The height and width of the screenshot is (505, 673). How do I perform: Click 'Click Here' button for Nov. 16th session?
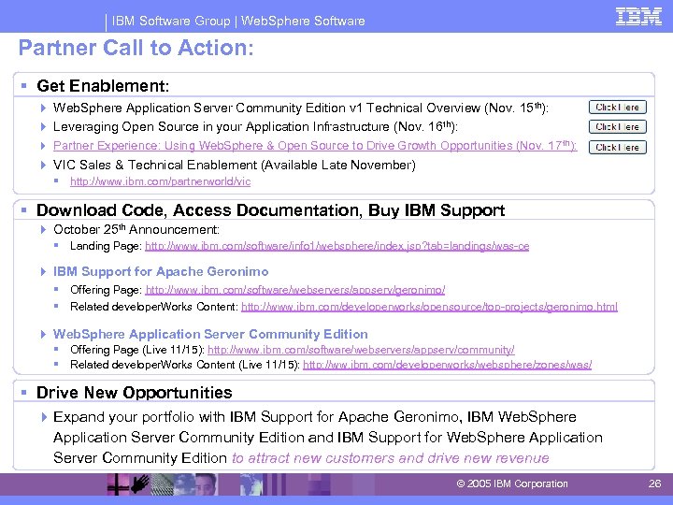[618, 126]
